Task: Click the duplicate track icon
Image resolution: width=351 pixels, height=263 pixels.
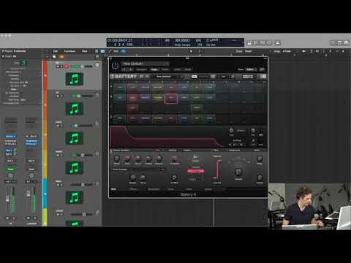Action: [x=54, y=57]
